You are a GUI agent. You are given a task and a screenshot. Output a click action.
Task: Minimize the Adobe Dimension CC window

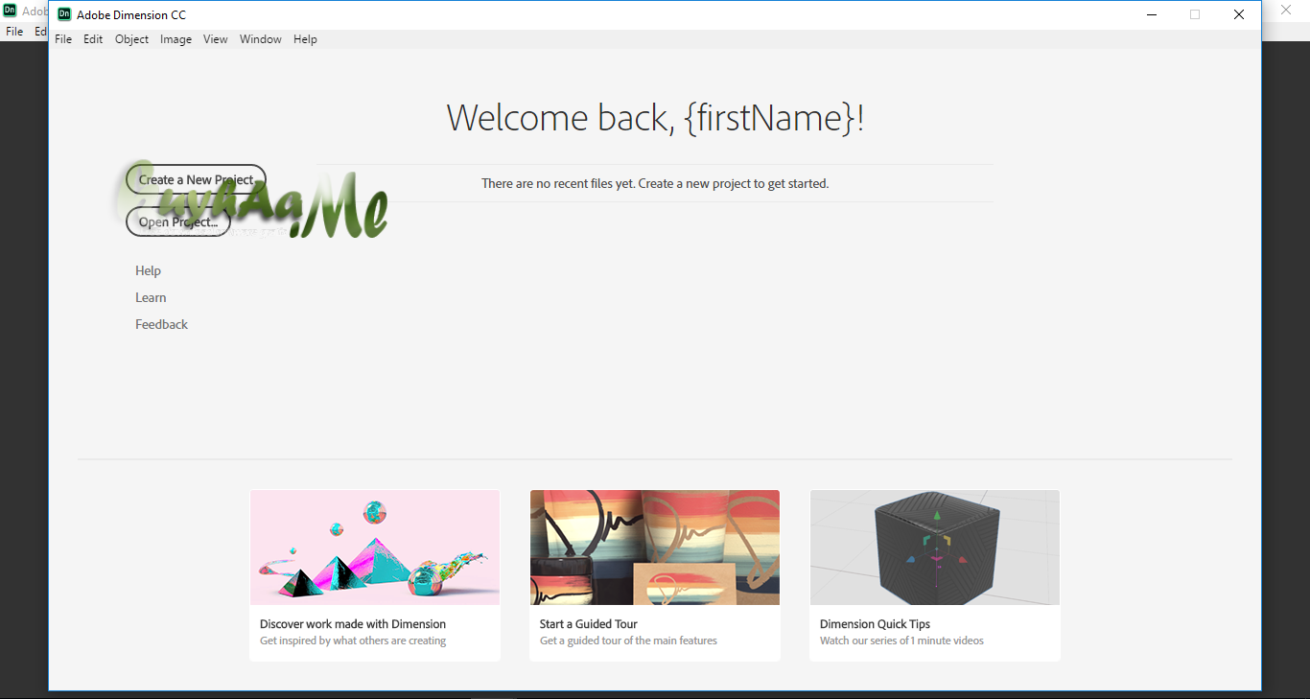tap(1151, 14)
